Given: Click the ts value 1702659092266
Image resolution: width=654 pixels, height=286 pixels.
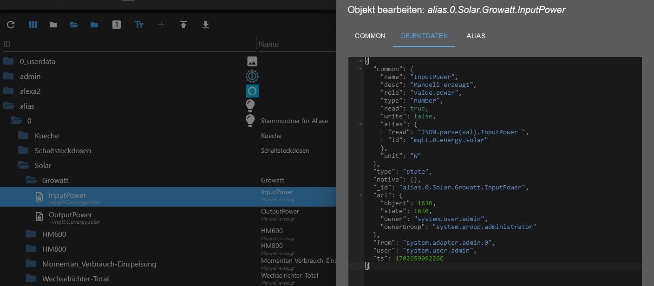Looking at the screenshot, I should click(419, 258).
